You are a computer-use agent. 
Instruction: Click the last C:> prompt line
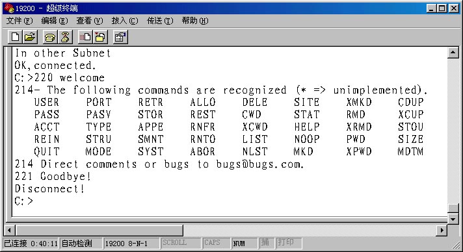tap(23, 201)
